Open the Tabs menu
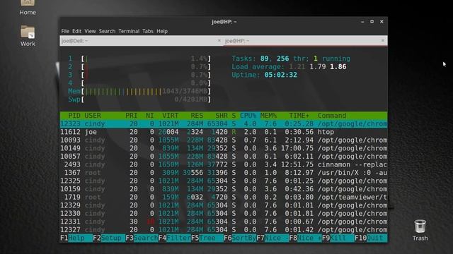 coord(148,31)
